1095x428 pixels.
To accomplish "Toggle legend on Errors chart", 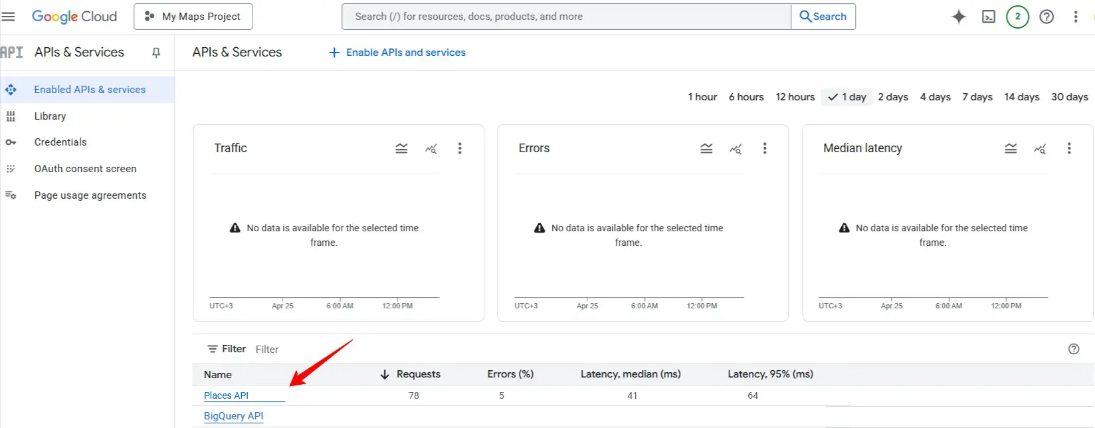I will (x=706, y=148).
